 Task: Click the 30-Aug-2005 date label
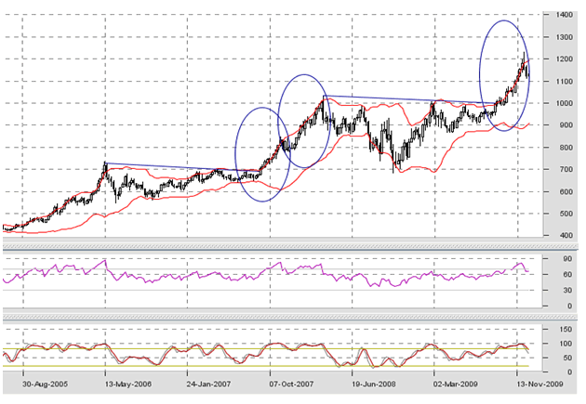tap(46, 384)
